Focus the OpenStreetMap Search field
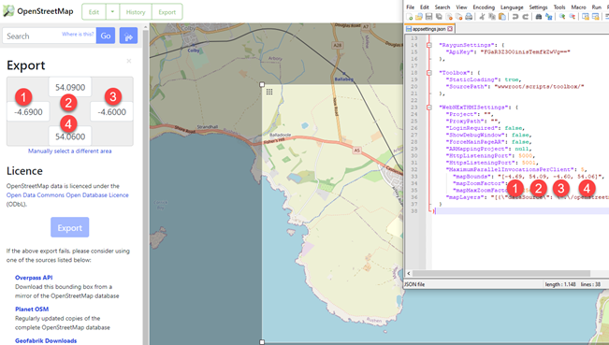 [50, 36]
